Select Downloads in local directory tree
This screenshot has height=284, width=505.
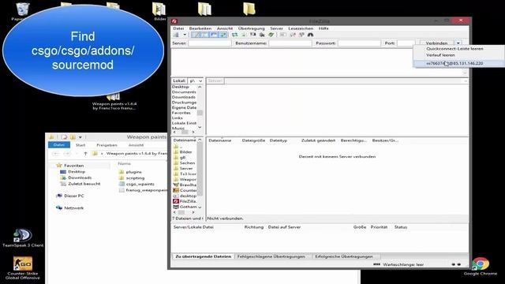[x=184, y=97]
